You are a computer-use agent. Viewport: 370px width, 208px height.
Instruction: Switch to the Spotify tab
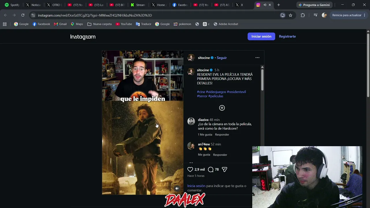tap(12, 5)
